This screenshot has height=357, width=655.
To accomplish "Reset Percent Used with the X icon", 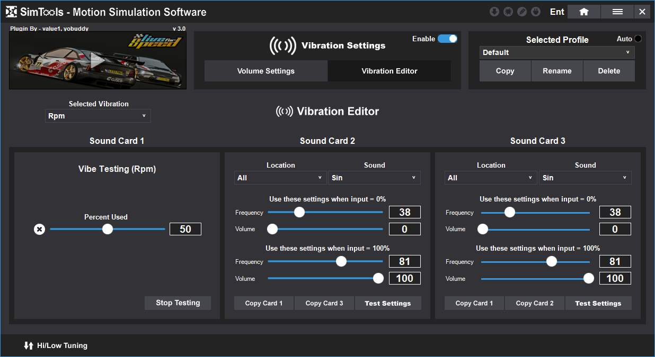I will click(39, 229).
